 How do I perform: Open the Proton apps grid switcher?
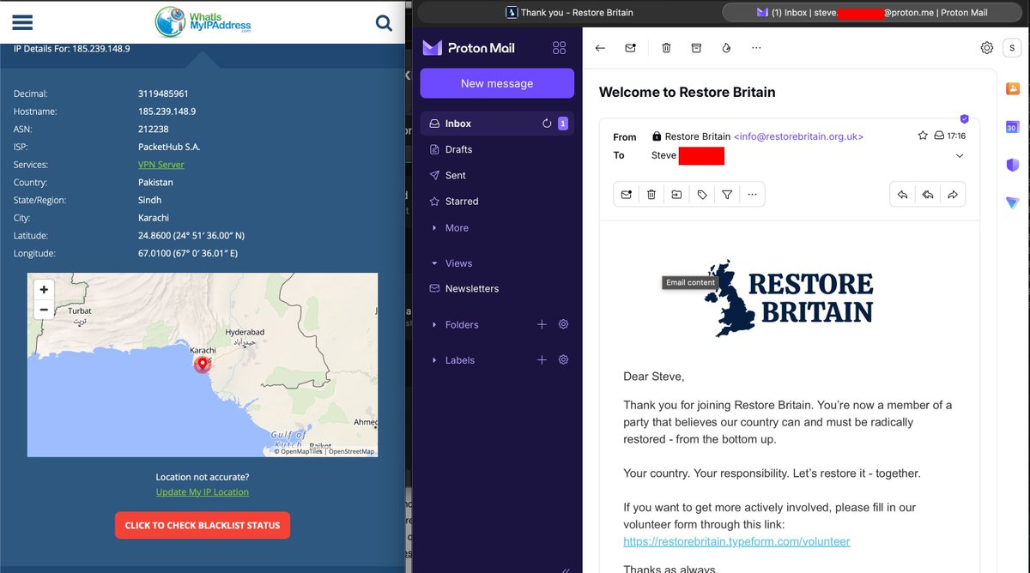[x=560, y=48]
